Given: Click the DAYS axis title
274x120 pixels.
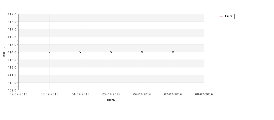Looking at the screenshot, I should pos(111,100).
